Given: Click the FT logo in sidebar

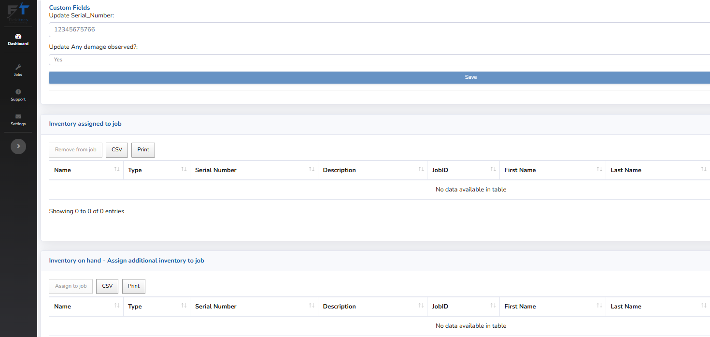Looking at the screenshot, I should 18,12.
